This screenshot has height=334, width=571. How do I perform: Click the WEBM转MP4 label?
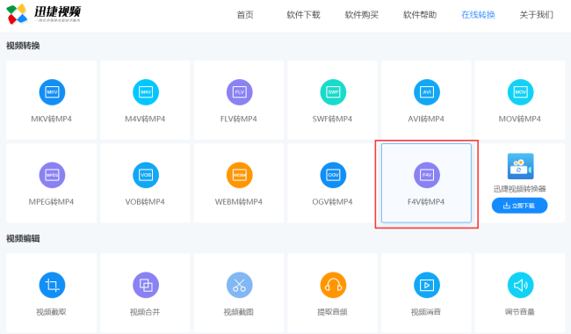click(x=239, y=202)
